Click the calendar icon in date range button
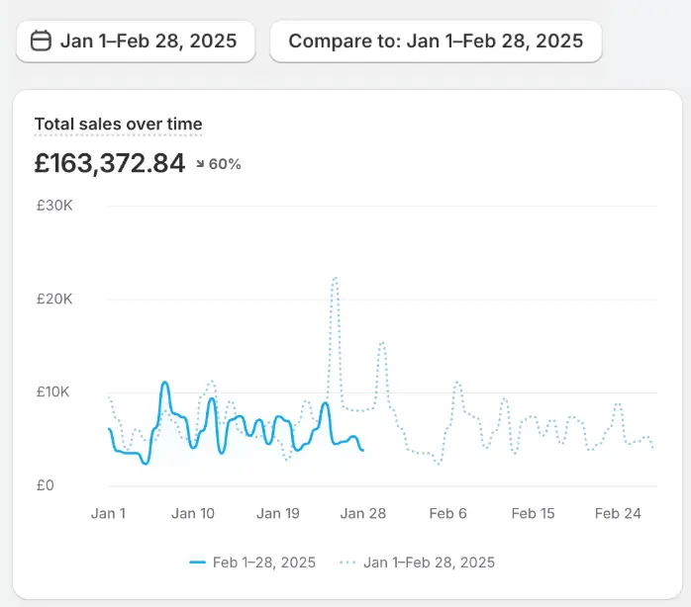 (x=41, y=42)
